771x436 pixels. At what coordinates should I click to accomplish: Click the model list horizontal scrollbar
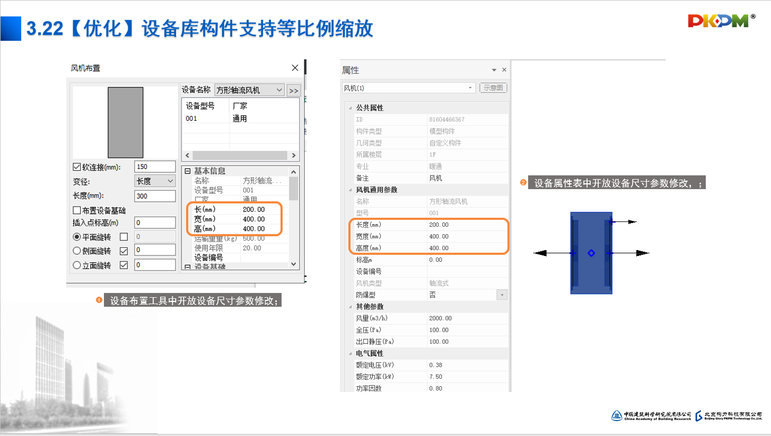pyautogui.click(x=240, y=156)
